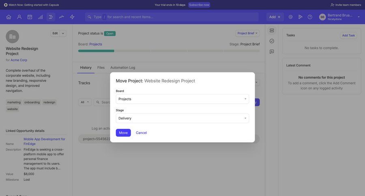Image resolution: width=365 pixels, height=196 pixels.
Task: Go to the Home dashboard icon
Action: pyautogui.click(x=9, y=17)
